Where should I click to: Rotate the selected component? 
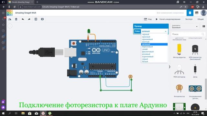tap(10, 19)
